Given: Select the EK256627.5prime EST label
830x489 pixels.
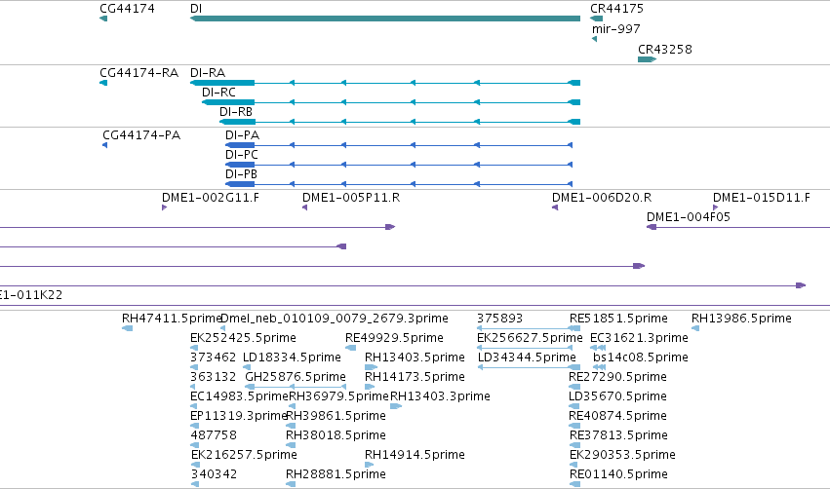Looking at the screenshot, I should click(x=530, y=338).
